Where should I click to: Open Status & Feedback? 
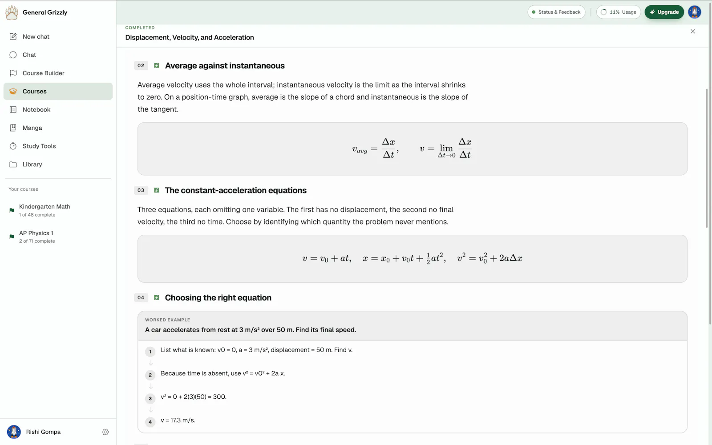pos(556,12)
